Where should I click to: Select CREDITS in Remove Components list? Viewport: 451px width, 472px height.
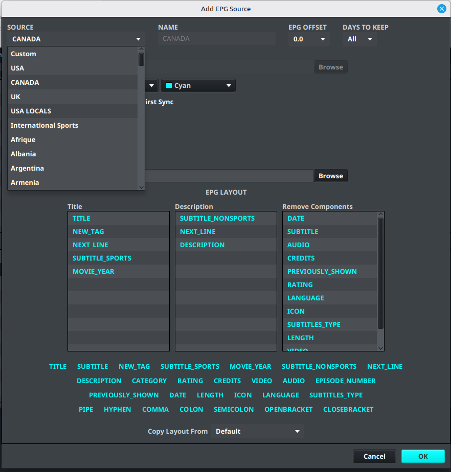point(330,258)
